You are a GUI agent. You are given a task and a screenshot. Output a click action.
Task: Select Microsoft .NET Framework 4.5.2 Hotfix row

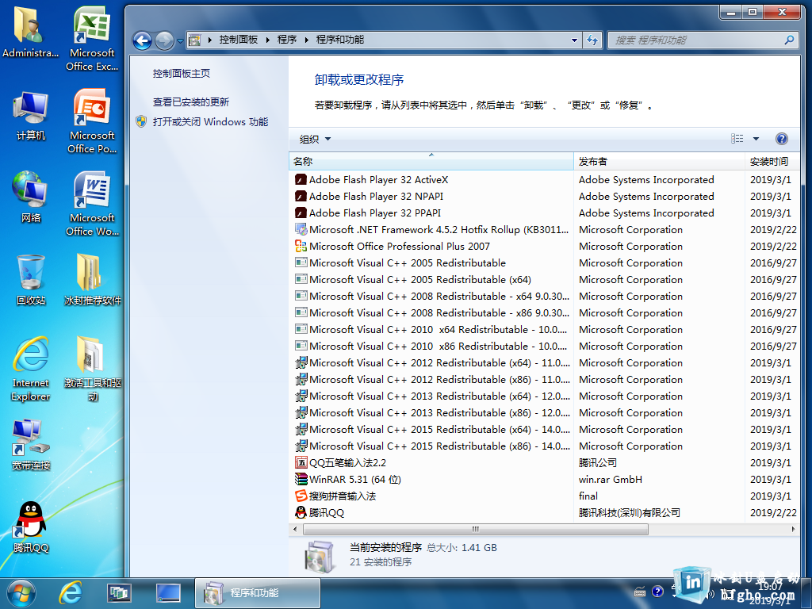coord(544,229)
